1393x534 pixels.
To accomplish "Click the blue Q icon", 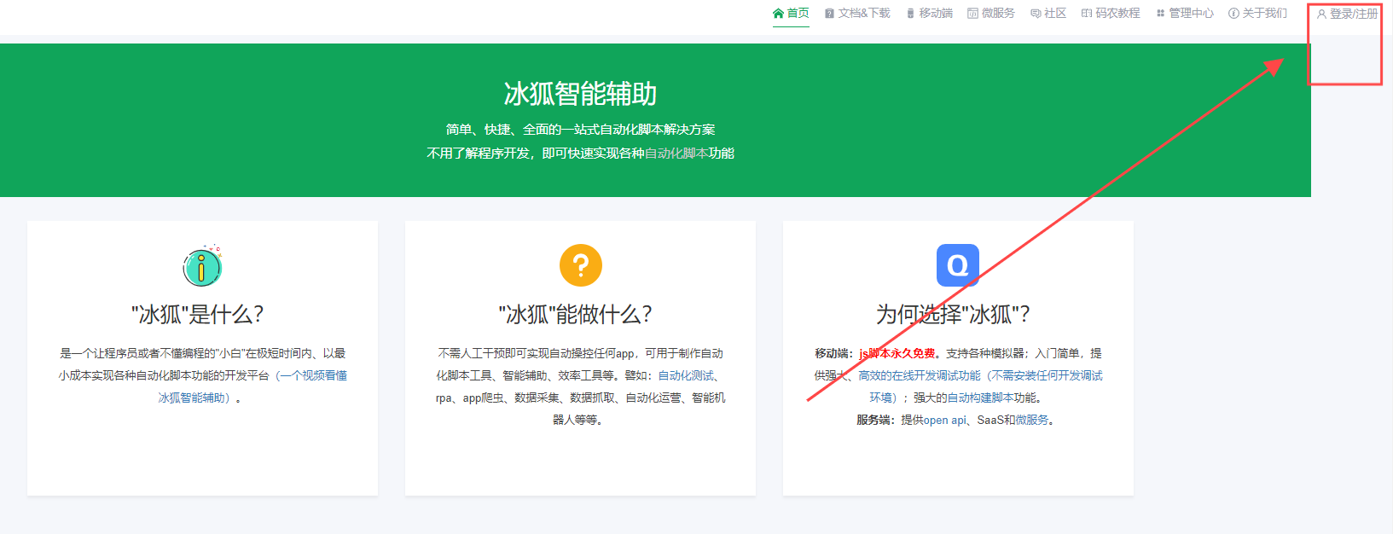I will [958, 265].
